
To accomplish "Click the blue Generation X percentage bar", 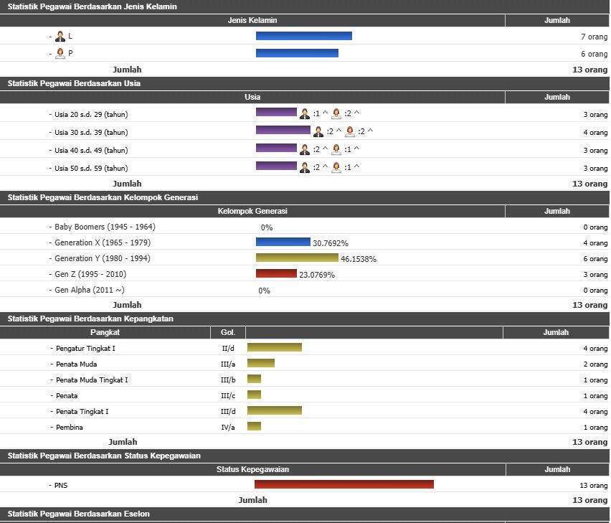I will [x=283, y=242].
